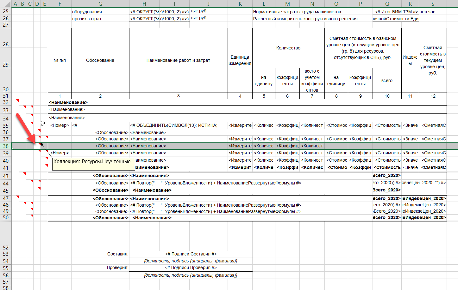
Task: Select column K header
Action: pyautogui.click(x=240, y=4)
